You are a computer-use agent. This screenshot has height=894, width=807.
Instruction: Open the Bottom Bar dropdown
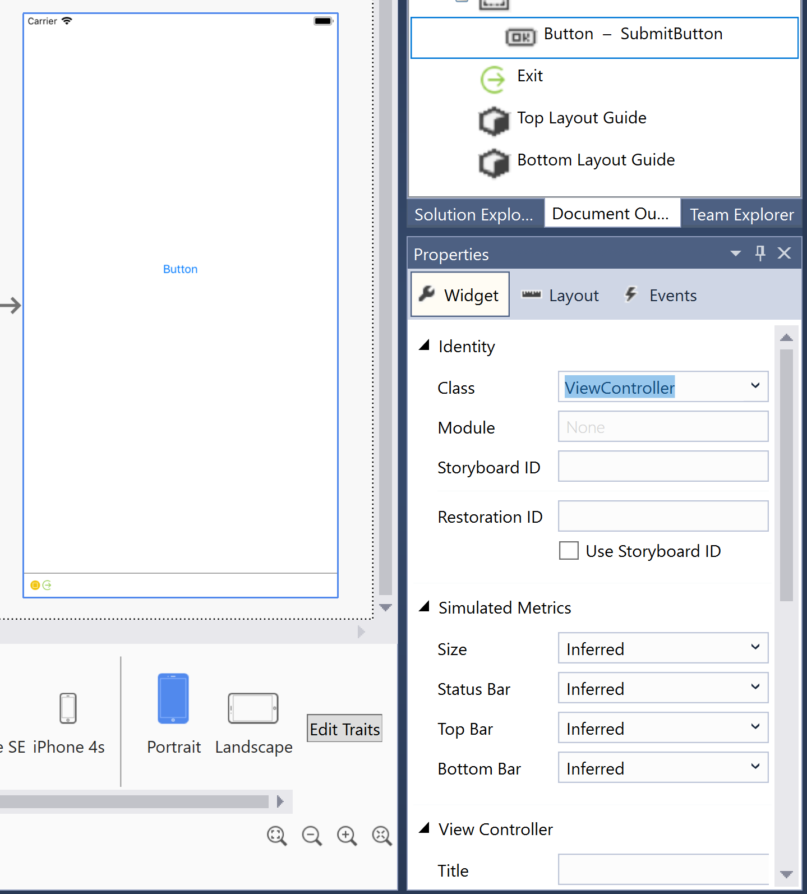(x=663, y=768)
